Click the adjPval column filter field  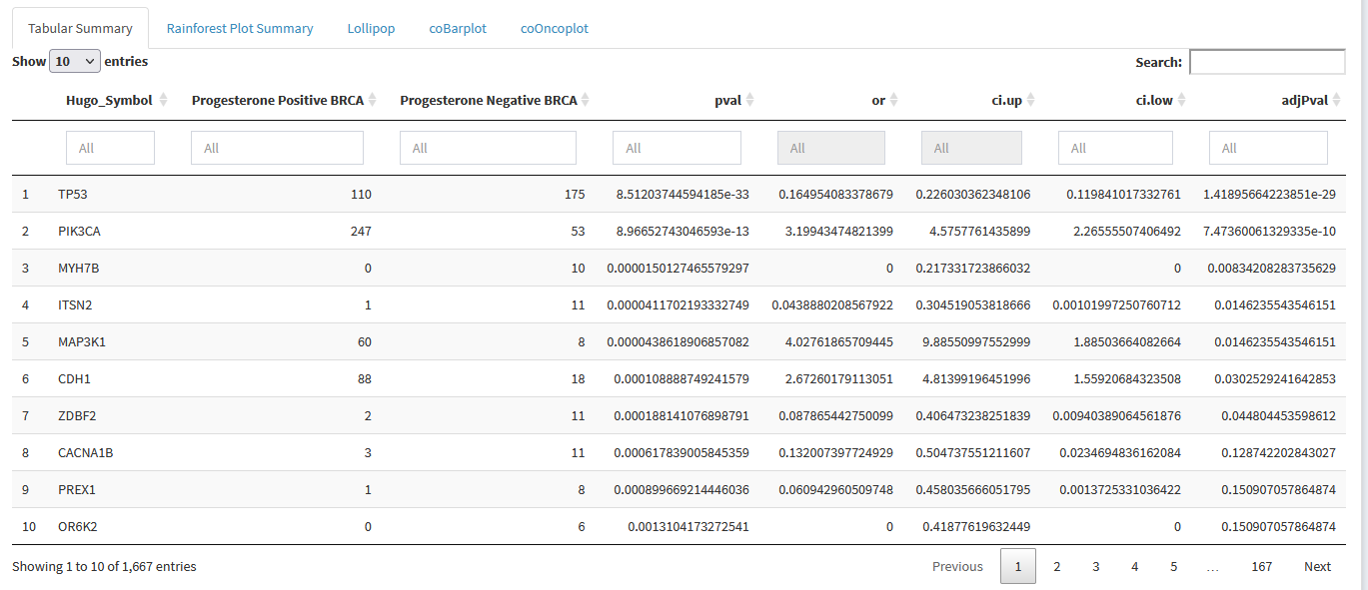tap(1268, 148)
